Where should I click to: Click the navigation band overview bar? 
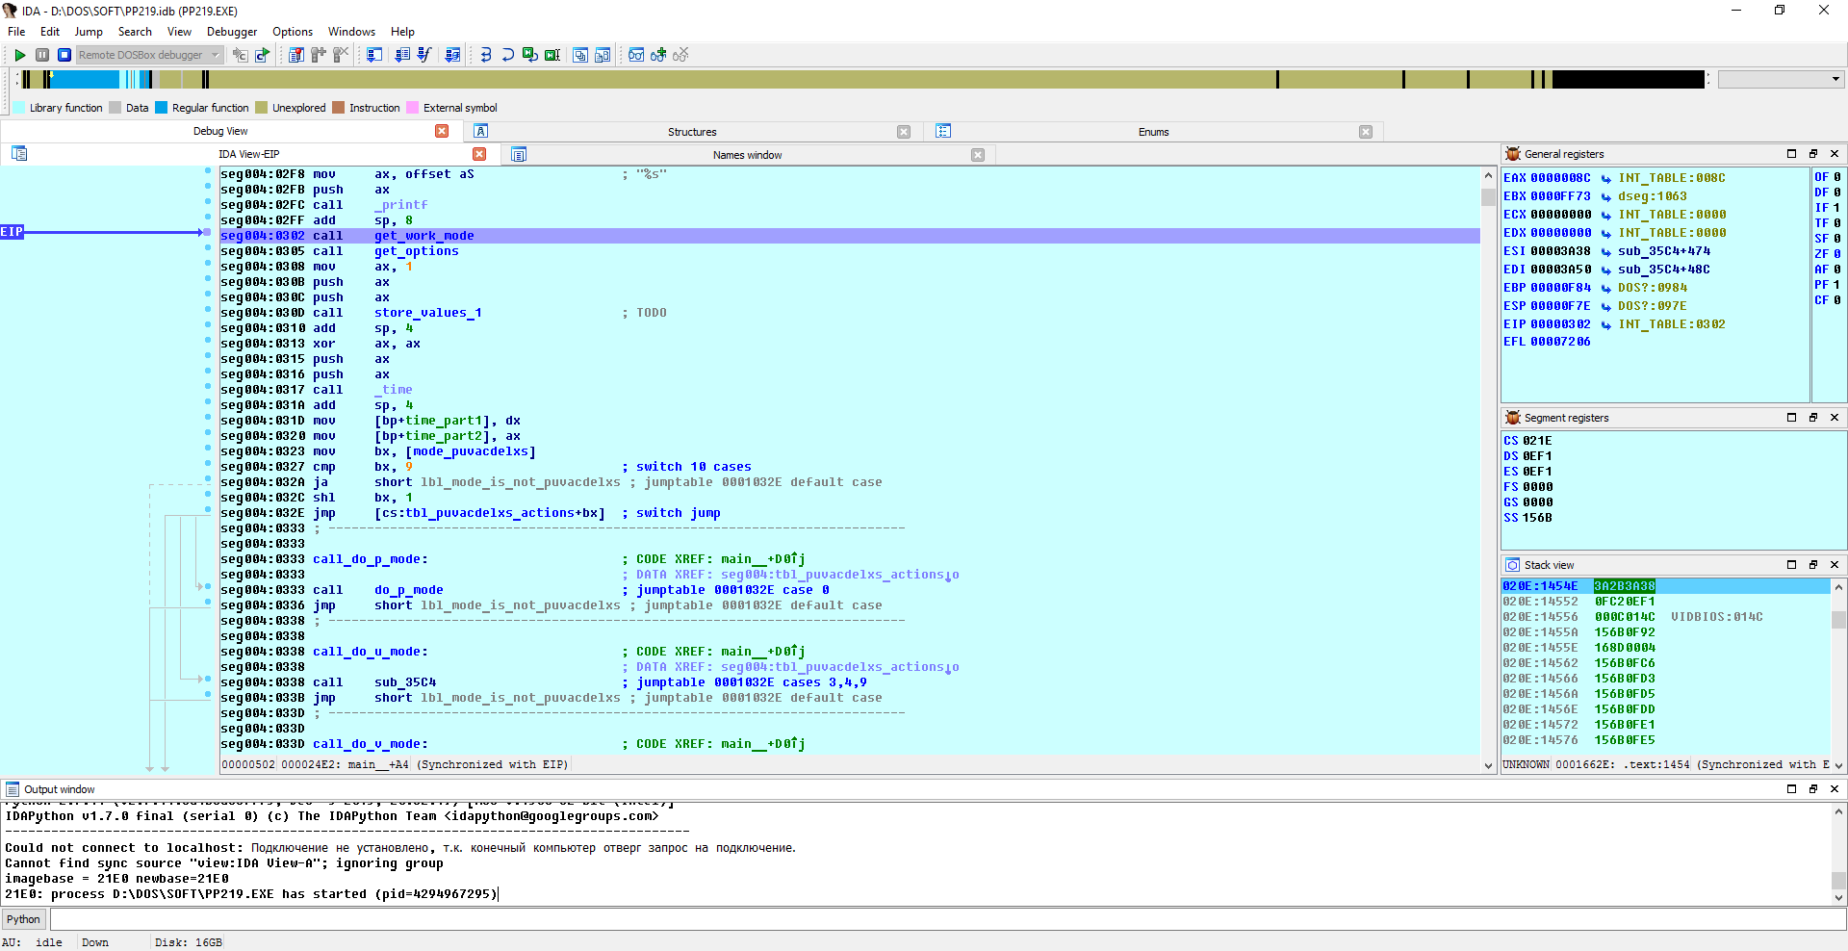[861, 79]
